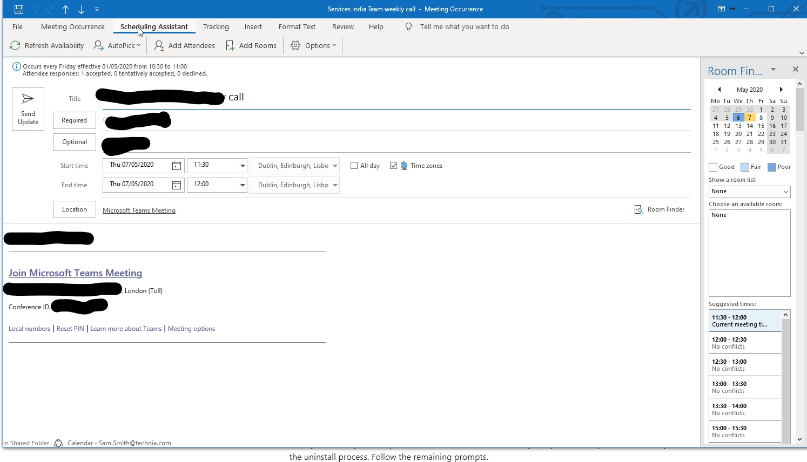Go to the next month in mini calendar
Image resolution: width=807 pixels, height=462 pixels.
coord(781,90)
